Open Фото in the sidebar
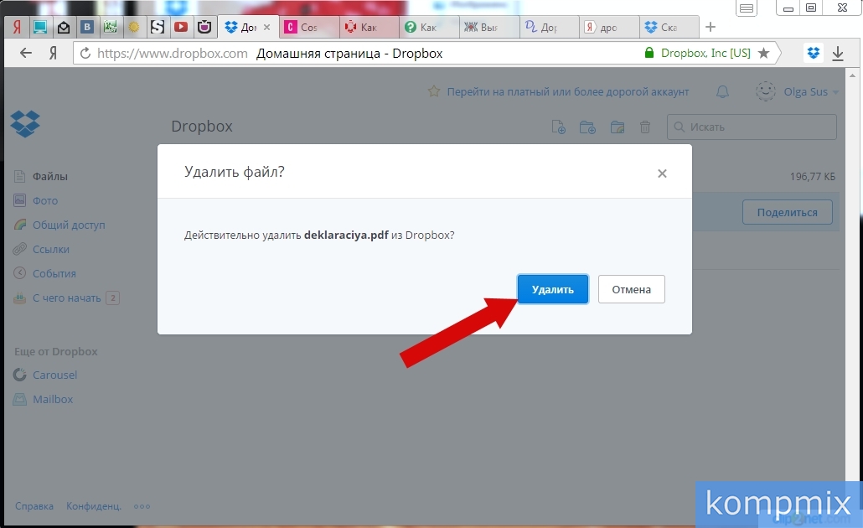Image resolution: width=863 pixels, height=528 pixels. click(x=45, y=200)
